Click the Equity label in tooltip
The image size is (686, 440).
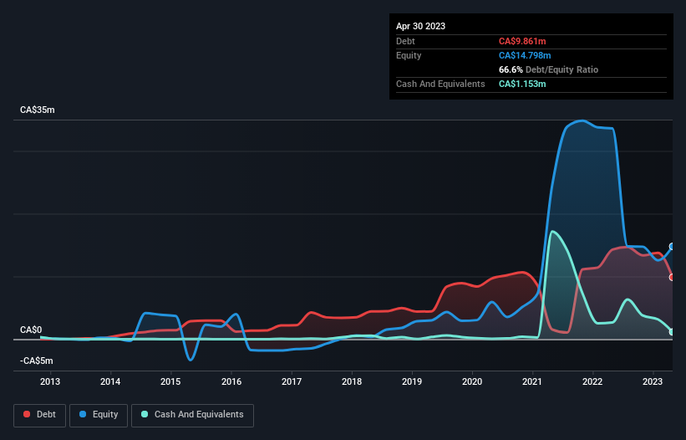409,55
